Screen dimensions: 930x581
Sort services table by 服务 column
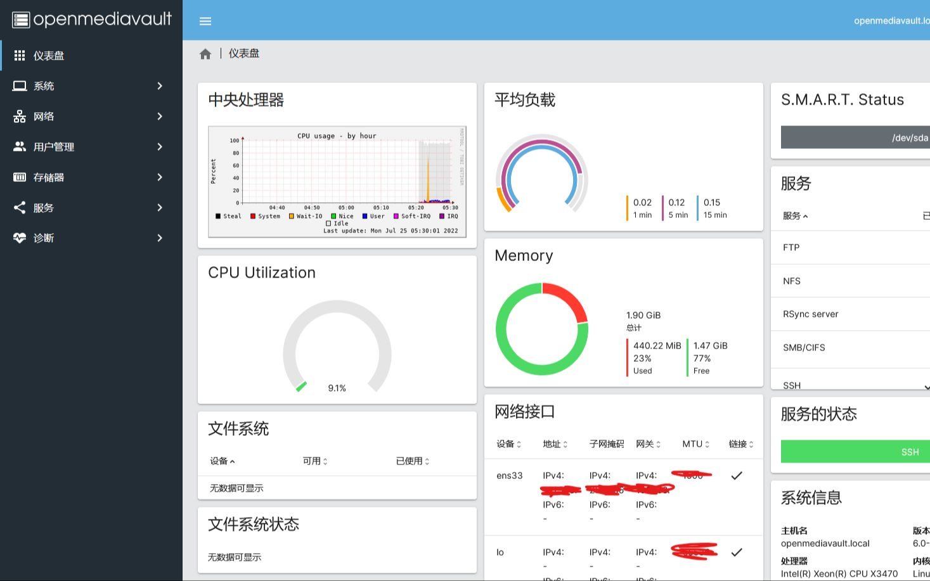(x=796, y=215)
